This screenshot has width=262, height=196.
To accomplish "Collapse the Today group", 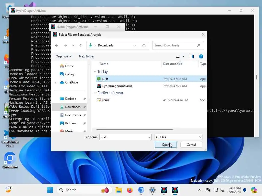I will coord(95,72).
